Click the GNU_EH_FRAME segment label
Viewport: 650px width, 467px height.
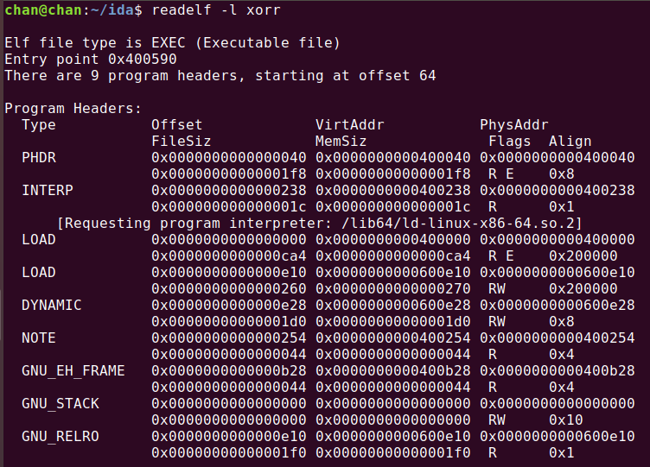click(x=73, y=370)
